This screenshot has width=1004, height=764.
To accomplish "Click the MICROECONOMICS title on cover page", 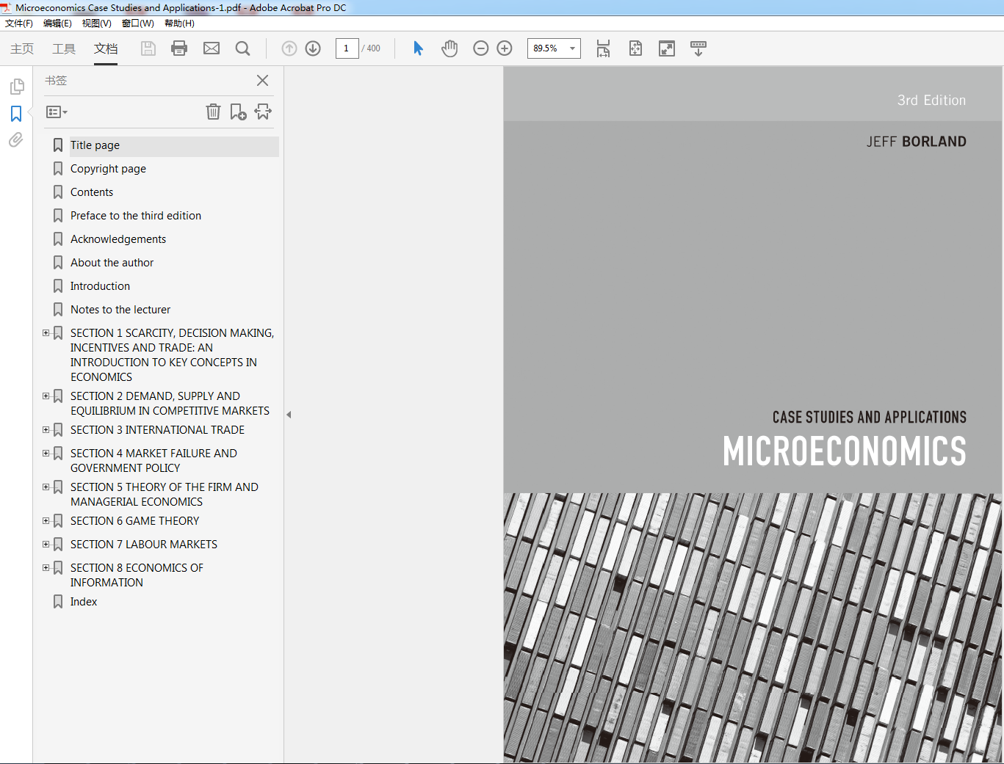I will click(845, 451).
